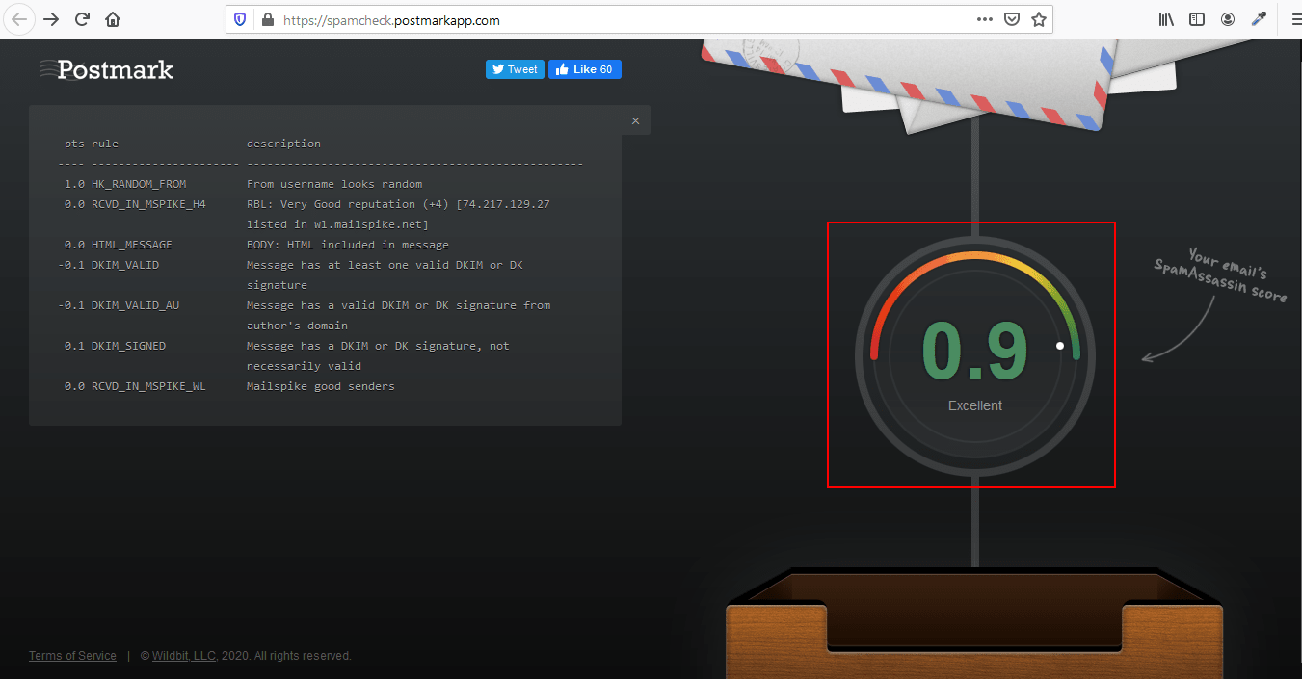Open the Terms of Service link
The width and height of the screenshot is (1302, 679).
tap(72, 656)
